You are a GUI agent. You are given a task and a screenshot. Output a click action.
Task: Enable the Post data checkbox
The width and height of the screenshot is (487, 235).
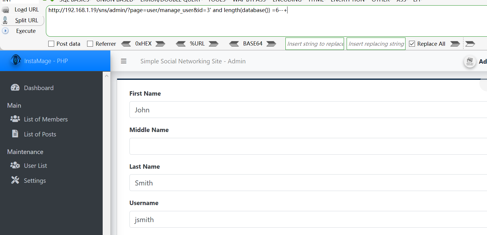pos(51,44)
